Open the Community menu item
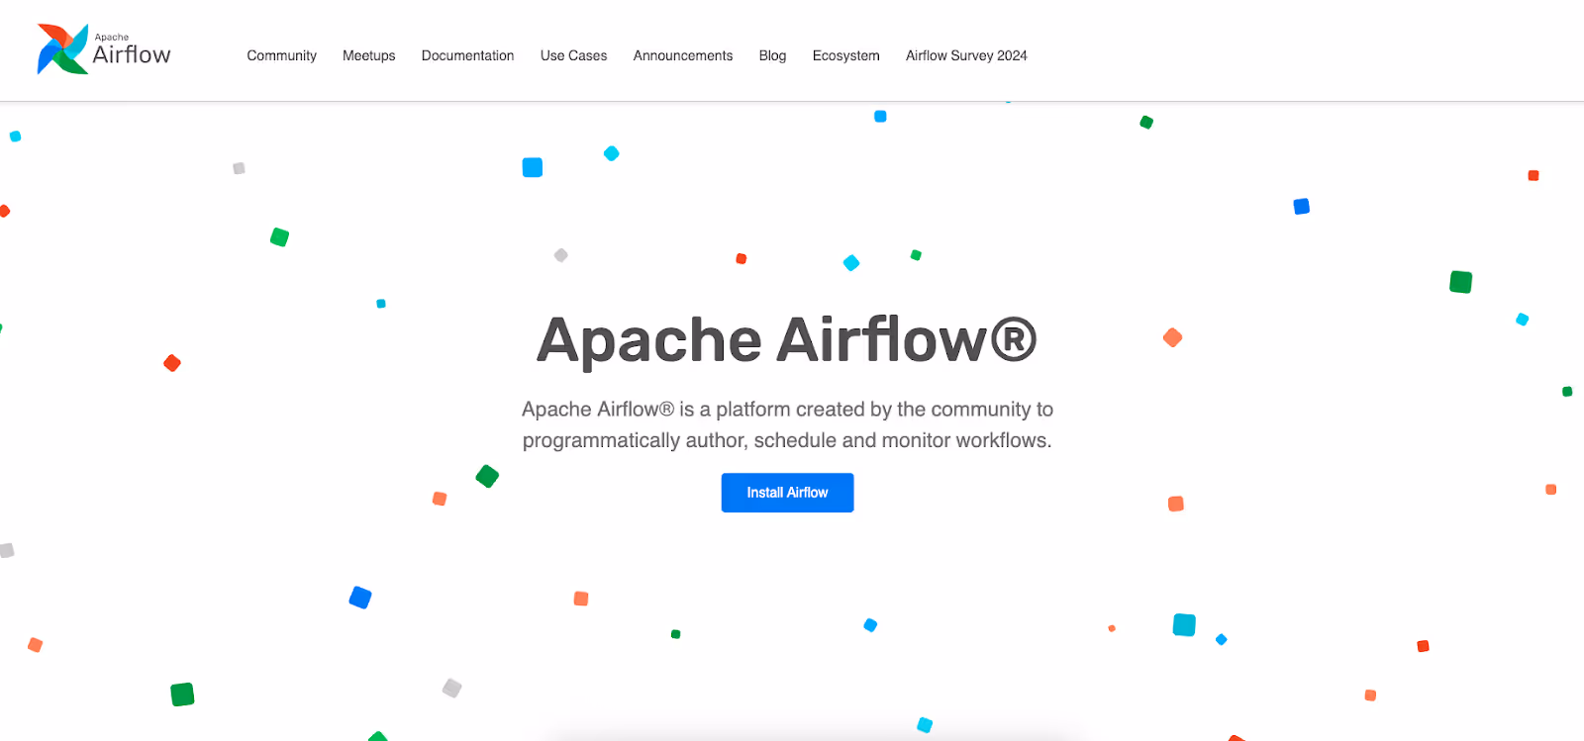The width and height of the screenshot is (1584, 741). point(281,55)
